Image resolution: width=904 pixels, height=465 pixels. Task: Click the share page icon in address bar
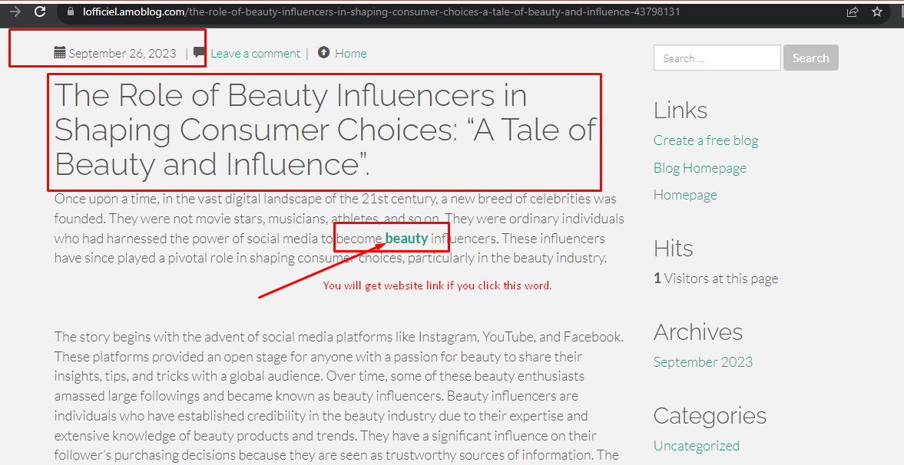pos(852,12)
